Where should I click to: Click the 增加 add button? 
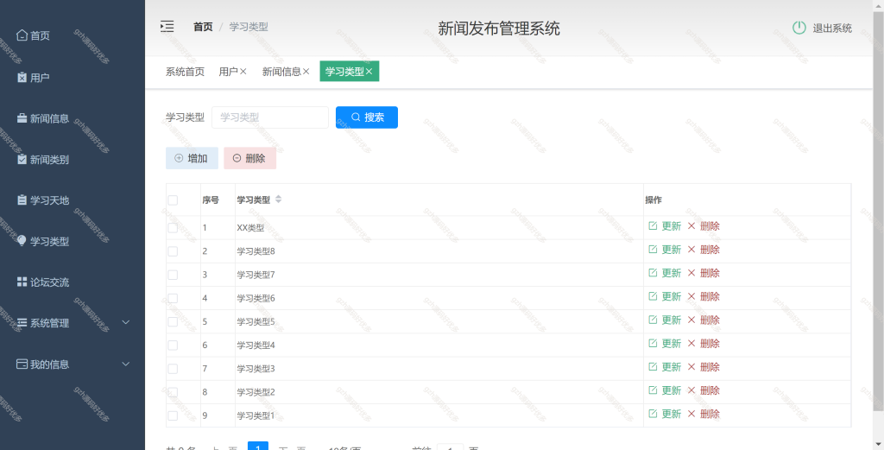192,158
